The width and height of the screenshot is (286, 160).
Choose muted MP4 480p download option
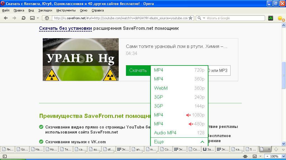click(x=179, y=124)
